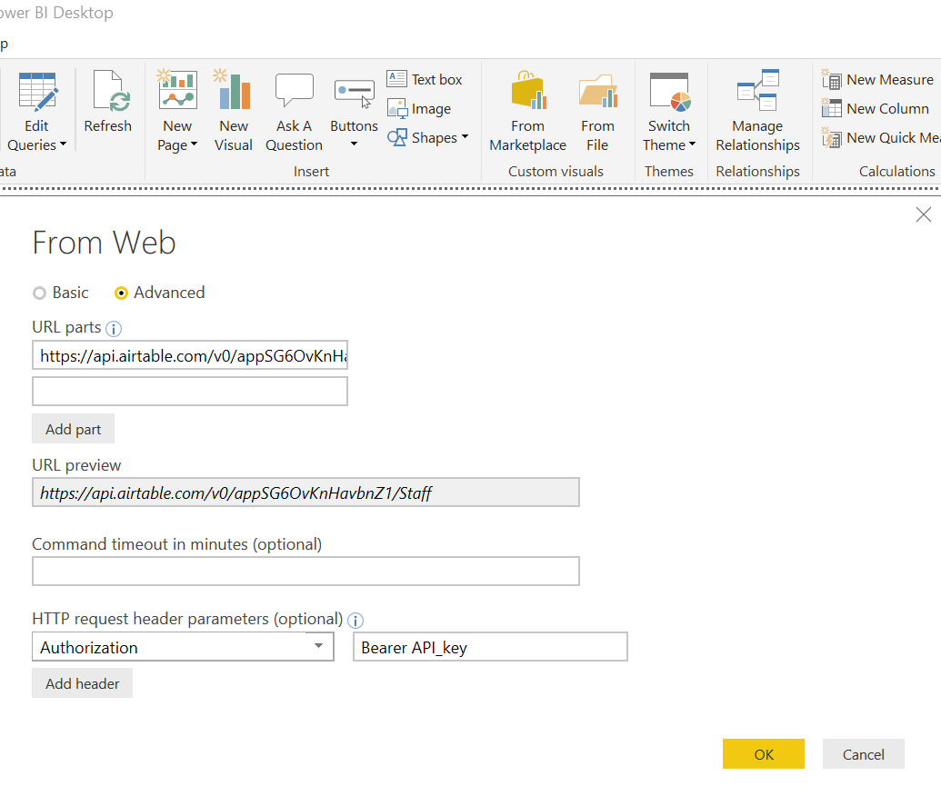The width and height of the screenshot is (941, 796).
Task: Click the Add part button
Action: [x=74, y=429]
